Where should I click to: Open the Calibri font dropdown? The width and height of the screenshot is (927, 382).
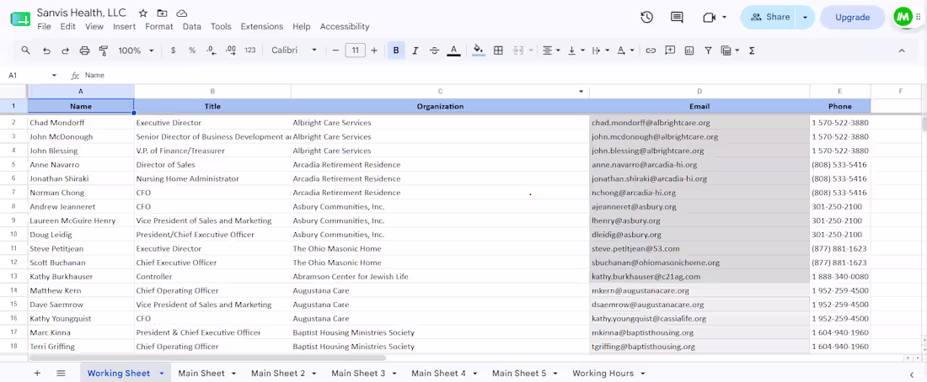coord(294,50)
